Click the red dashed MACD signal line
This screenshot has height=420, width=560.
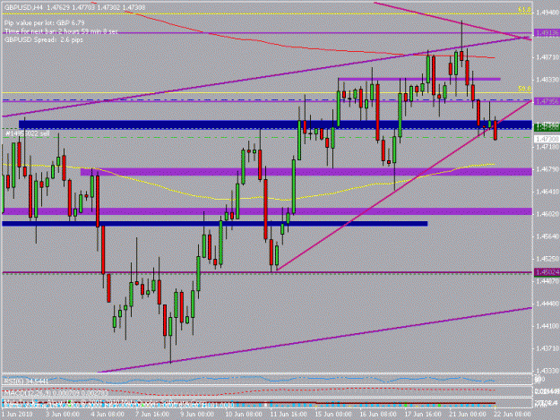coord(250,392)
